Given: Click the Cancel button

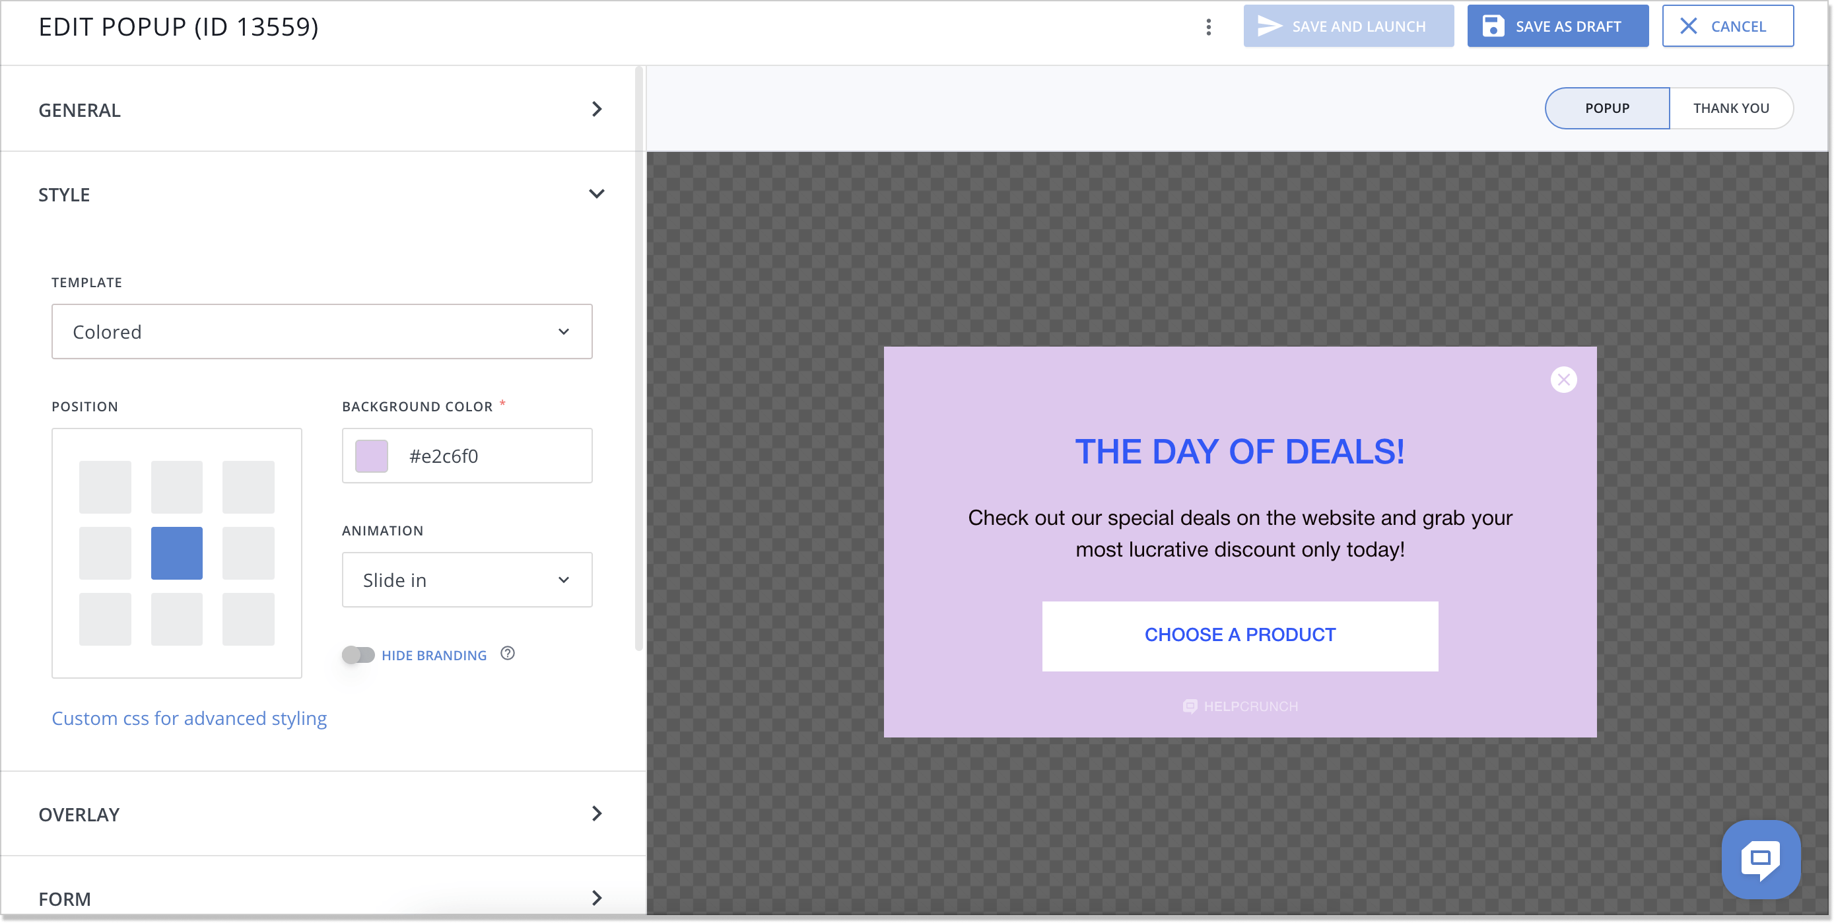Looking at the screenshot, I should point(1727,26).
